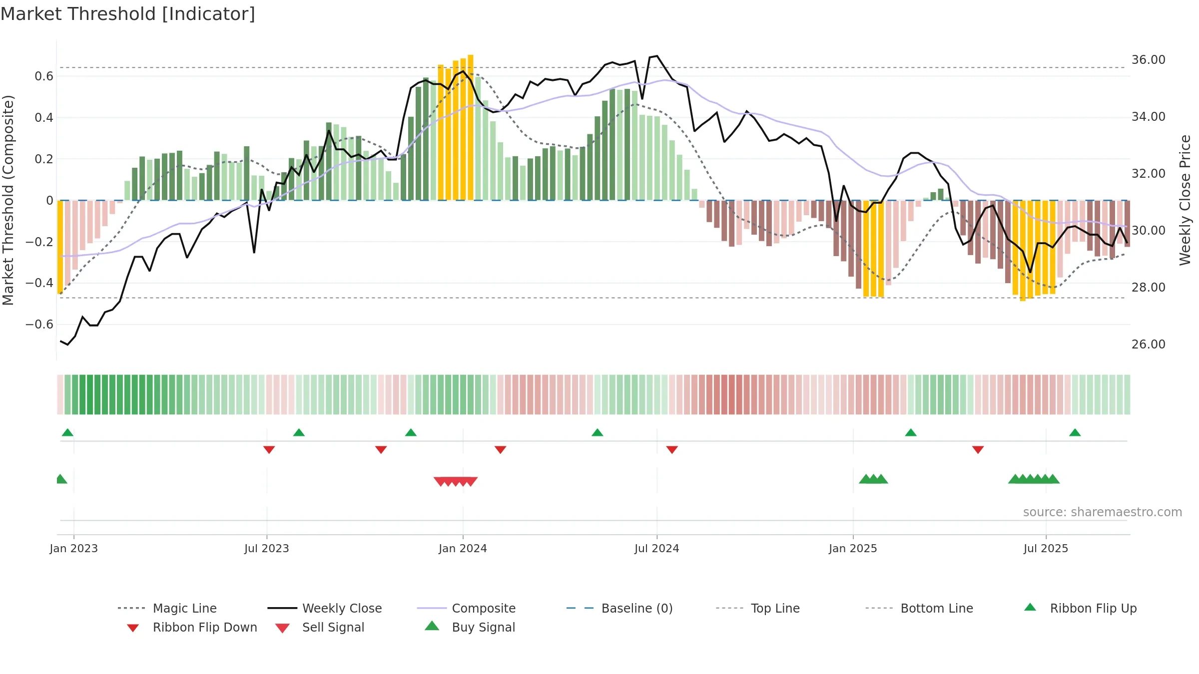Click the ribbon flip down triangle in Apr 2025
1199x674 pixels.
pos(978,450)
